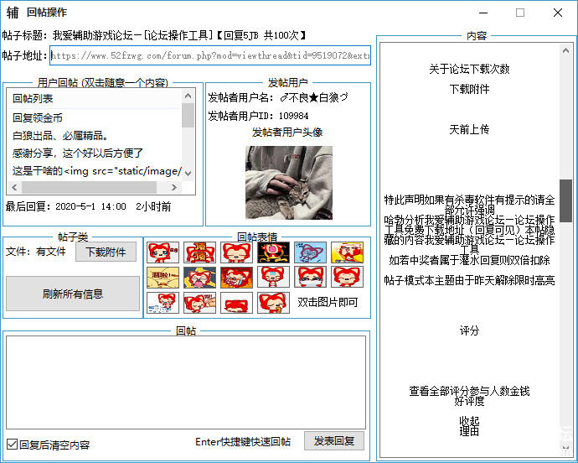Select '白狼出品、必属精品。' reply entry

pos(60,135)
